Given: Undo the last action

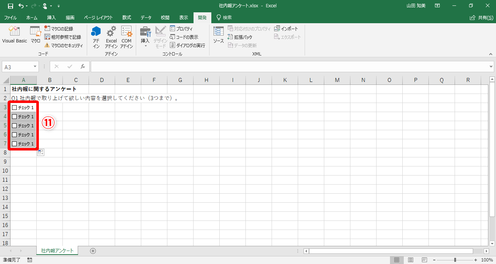Looking at the screenshot, I should click(x=21, y=6).
